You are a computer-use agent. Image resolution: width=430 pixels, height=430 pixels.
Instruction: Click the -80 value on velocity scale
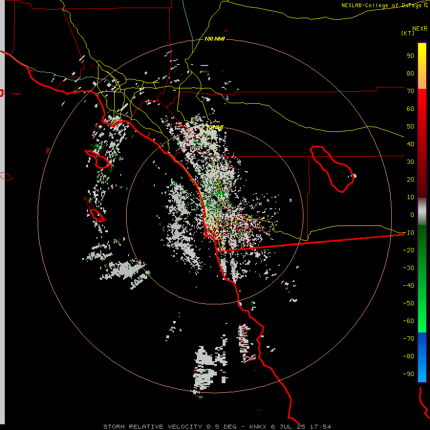(408, 356)
